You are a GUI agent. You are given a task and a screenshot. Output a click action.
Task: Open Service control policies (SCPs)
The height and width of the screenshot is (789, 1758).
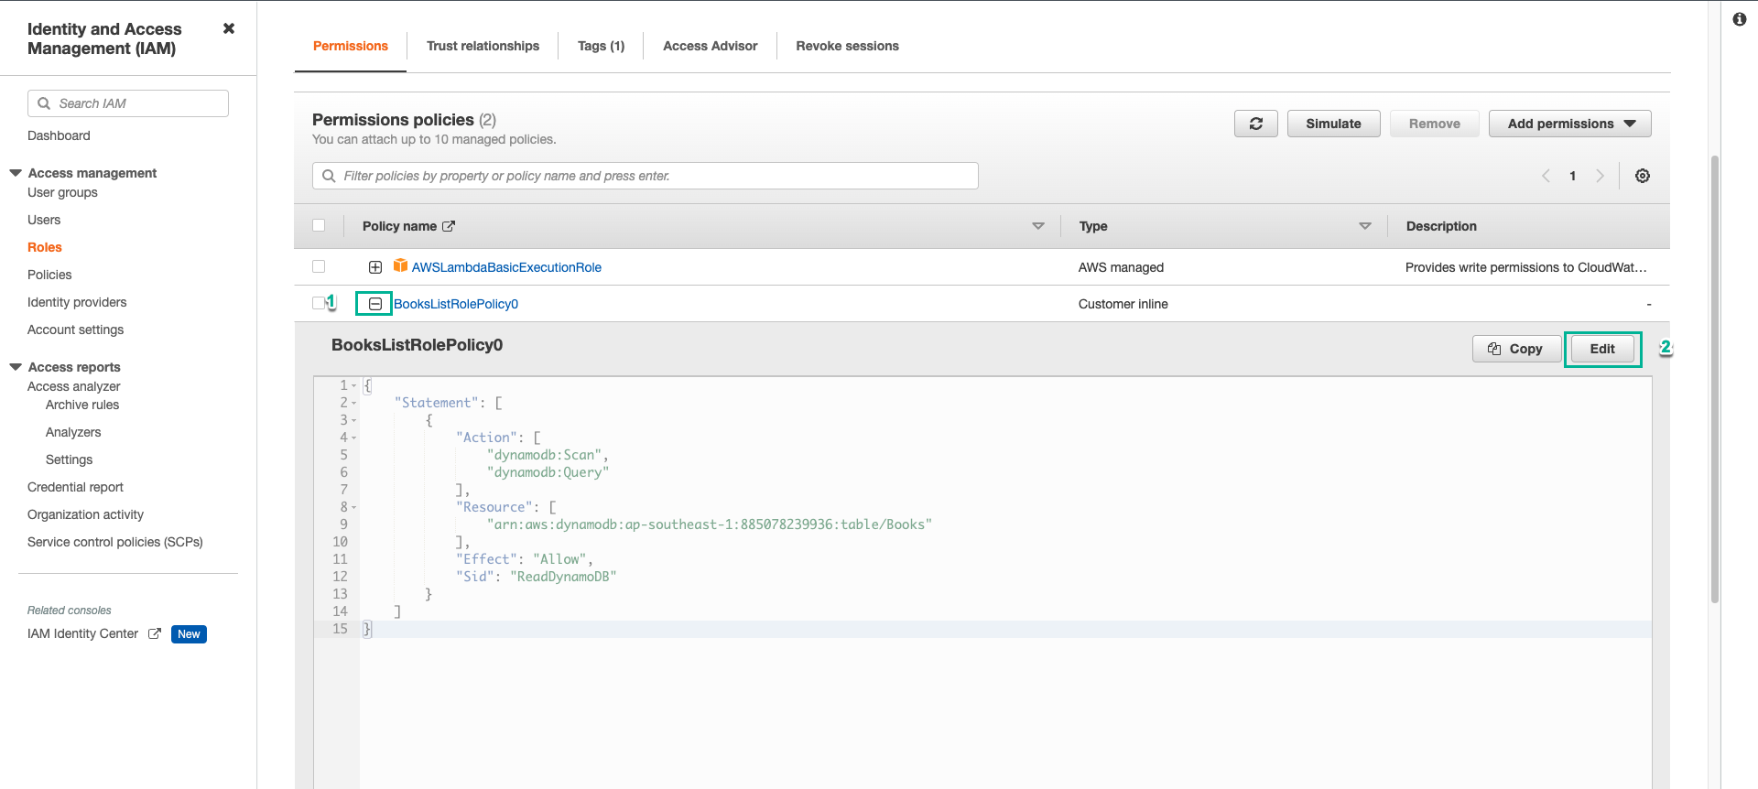[x=115, y=542]
